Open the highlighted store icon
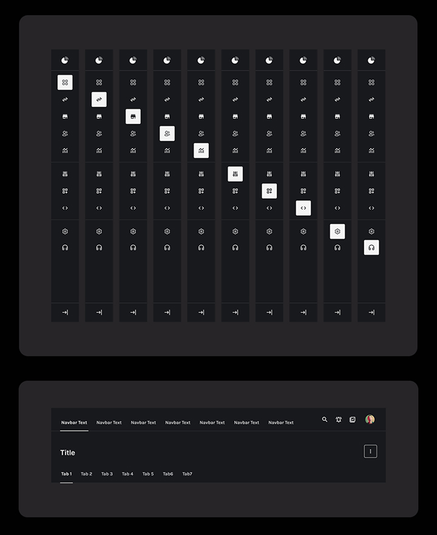437x535 pixels. 133,117
